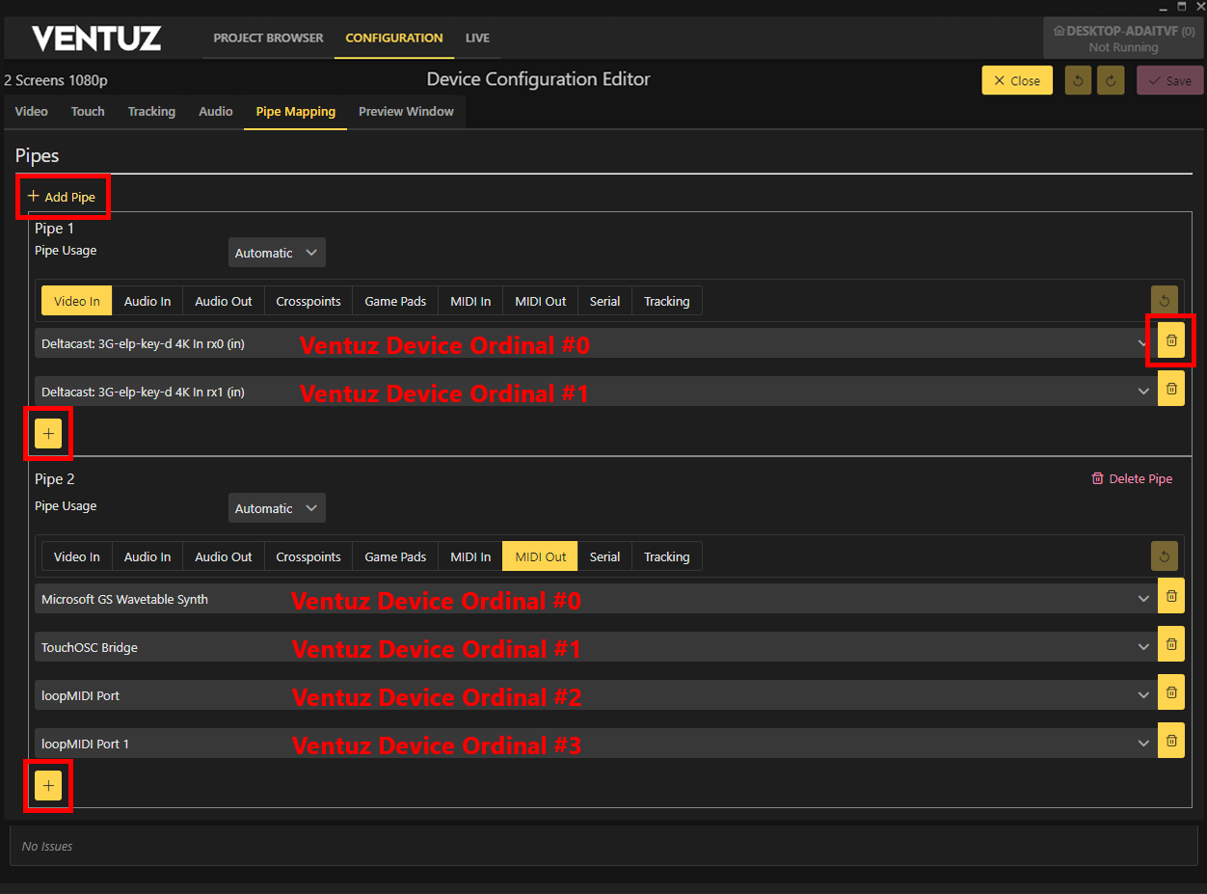Open Pipe 1 Pipe Usage dropdown
The image size is (1207, 894).
[277, 253]
